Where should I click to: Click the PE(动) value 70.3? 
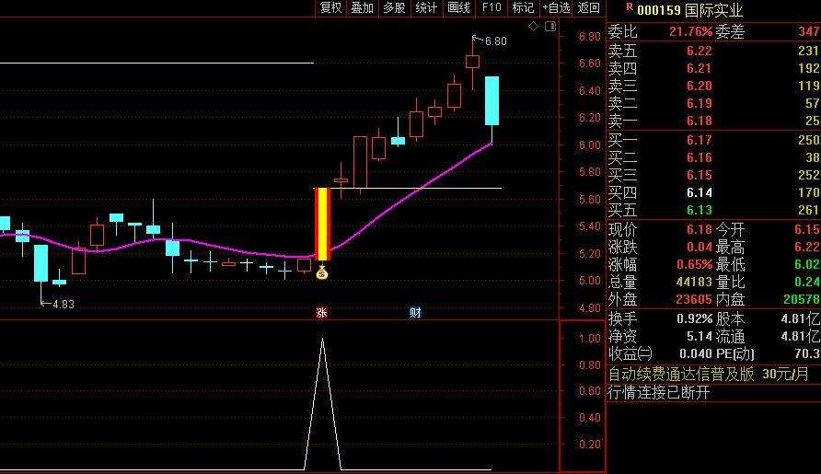click(x=809, y=354)
